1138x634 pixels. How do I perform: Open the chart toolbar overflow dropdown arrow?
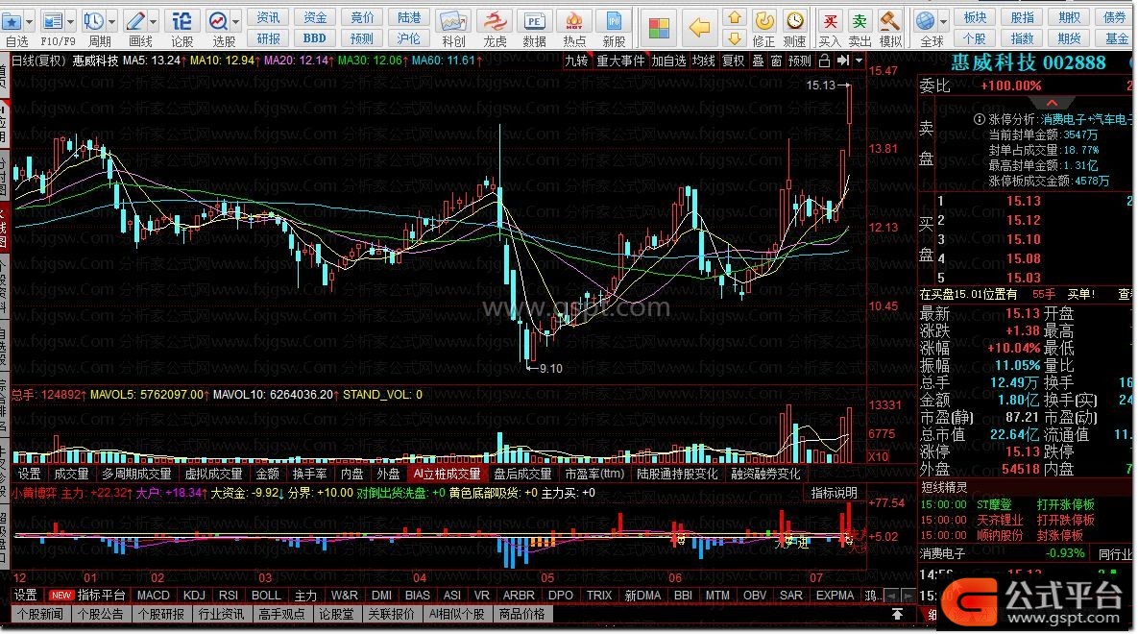click(859, 61)
